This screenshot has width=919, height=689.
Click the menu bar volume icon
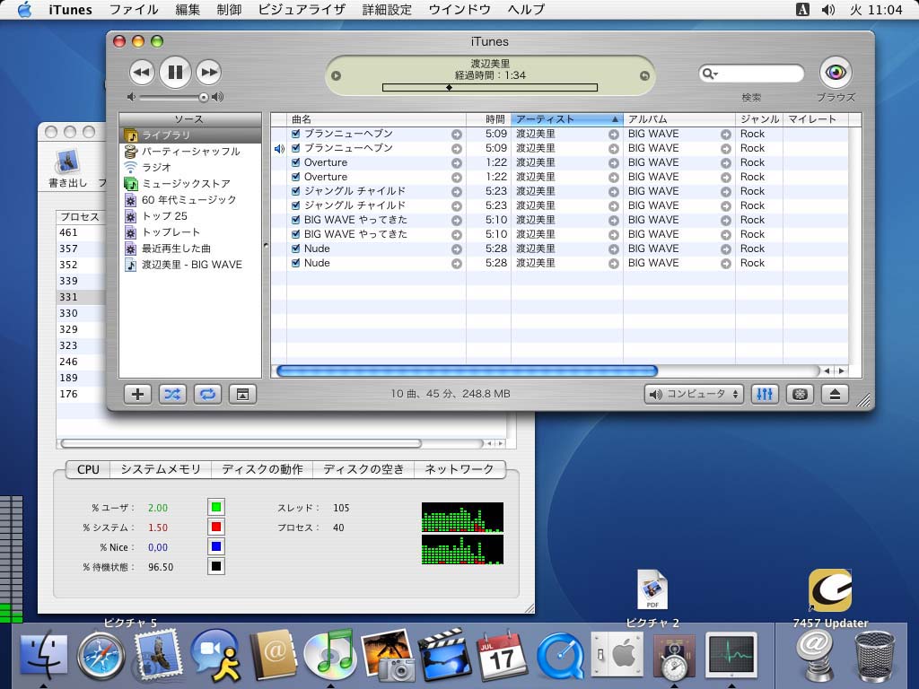click(x=828, y=9)
